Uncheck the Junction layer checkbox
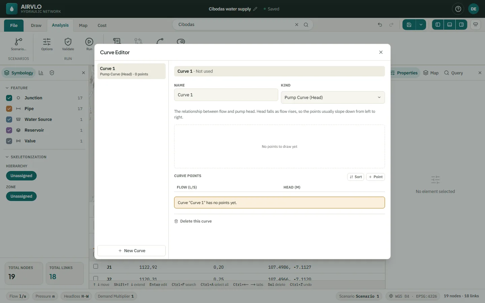The width and height of the screenshot is (485, 303). [9, 98]
